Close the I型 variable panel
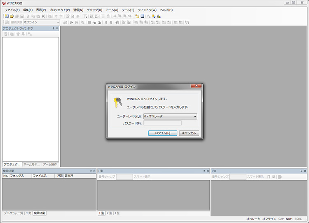Image resolution: width=309 pixels, height=223 pixels. [208, 171]
